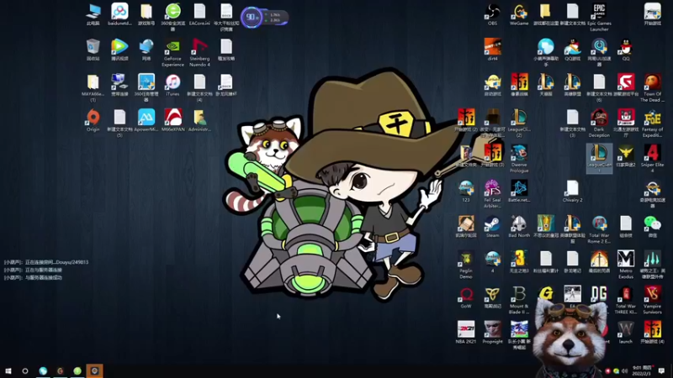The image size is (673, 378).
Task: Open the red G game platform icon
Action: click(x=625, y=85)
